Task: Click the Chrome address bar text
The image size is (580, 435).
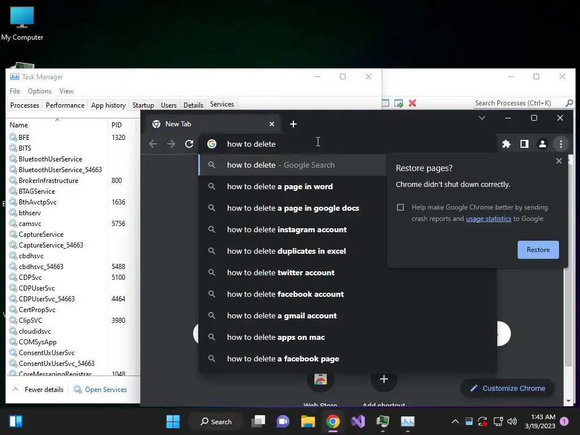Action: click(x=251, y=144)
